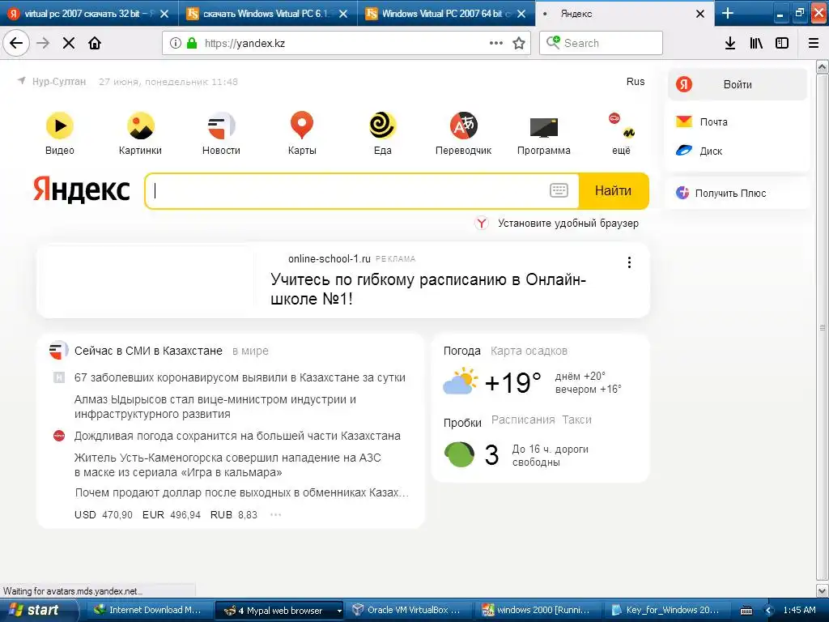Open a new tab with plus button

tap(728, 13)
